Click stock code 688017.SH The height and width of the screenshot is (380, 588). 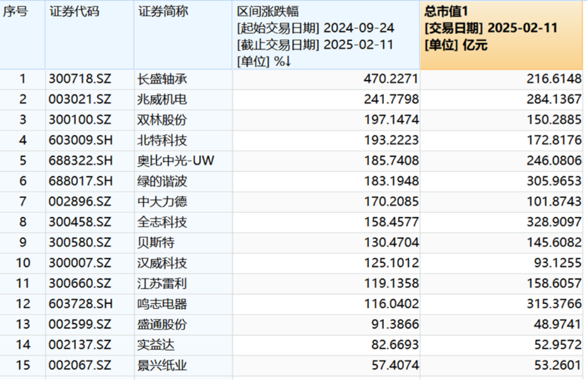pyautogui.click(x=81, y=181)
